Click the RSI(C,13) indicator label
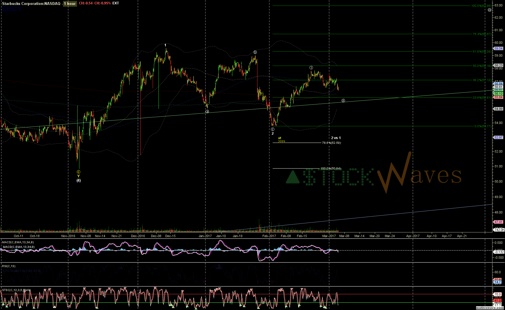Image resolution: width=505 pixels, height=310 pixels. coord(9,266)
